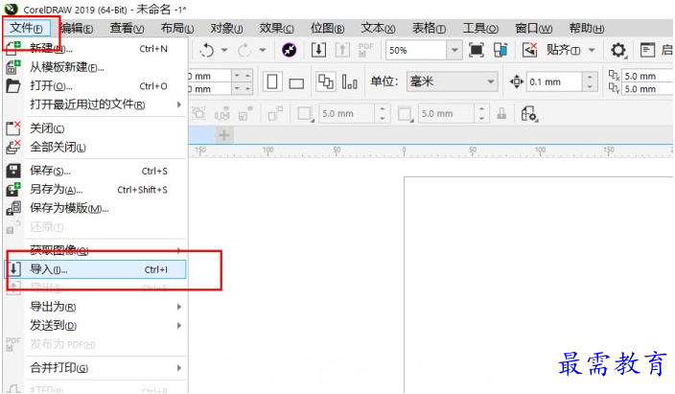
Task: Open the 单位 units dropdown showing 毫米
Action: pos(452,81)
